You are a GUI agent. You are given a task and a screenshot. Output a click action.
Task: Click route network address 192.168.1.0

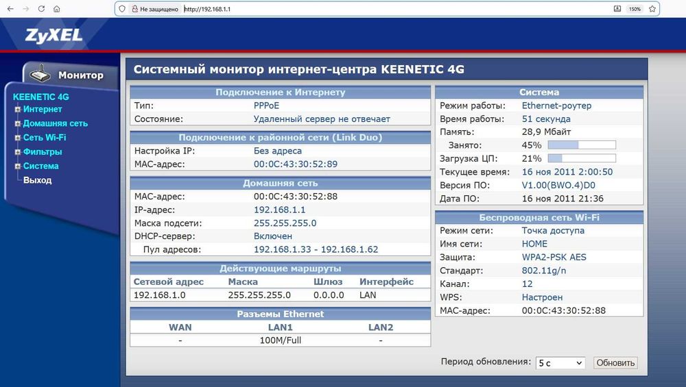click(160, 295)
